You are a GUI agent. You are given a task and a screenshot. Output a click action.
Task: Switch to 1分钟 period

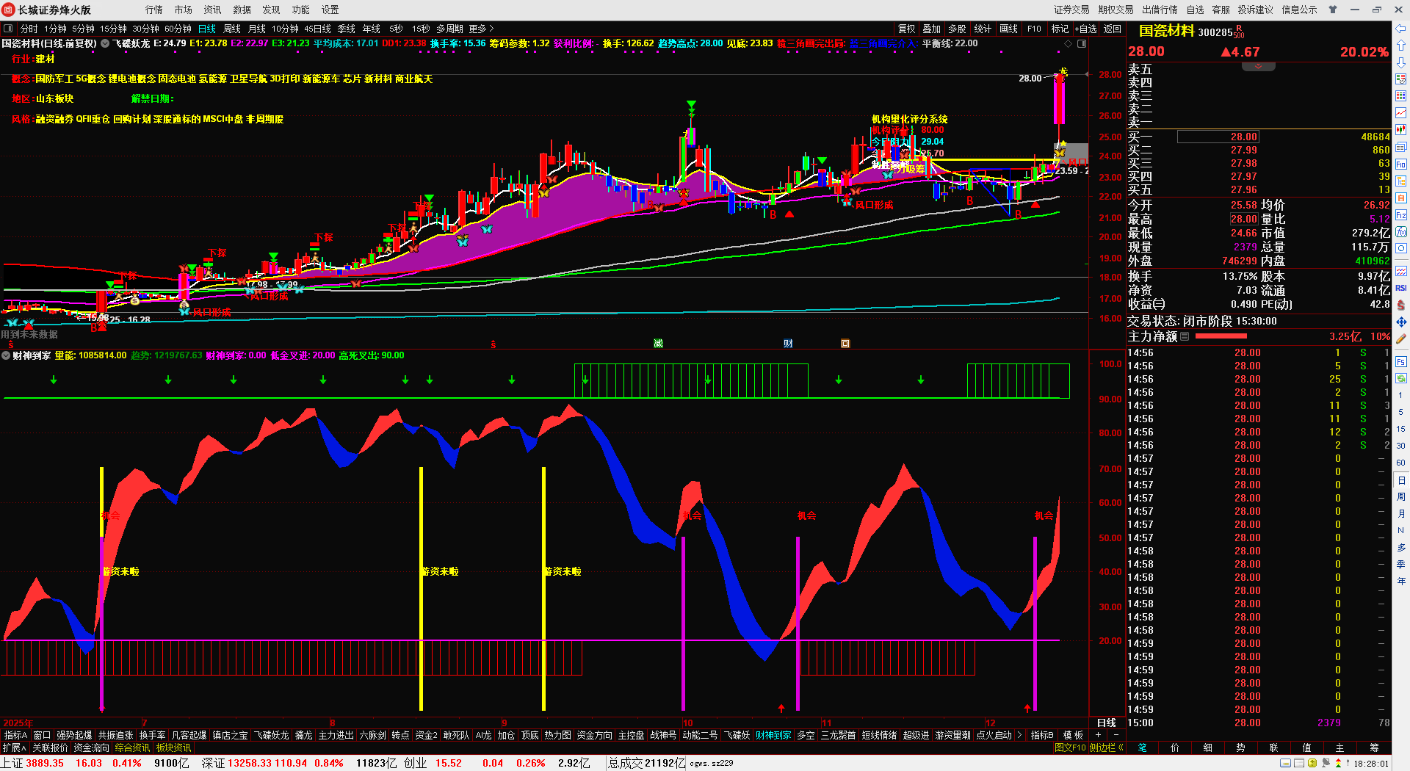point(55,29)
